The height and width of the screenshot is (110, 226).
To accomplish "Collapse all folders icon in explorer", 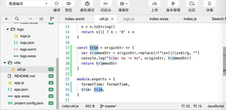I will point(41,19).
